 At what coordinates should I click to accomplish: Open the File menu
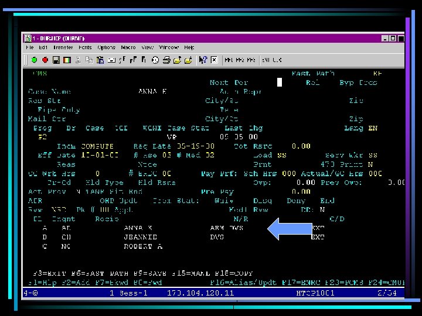[x=29, y=47]
